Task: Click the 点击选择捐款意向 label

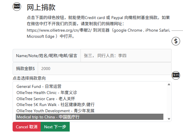Action: click(x=29, y=78)
